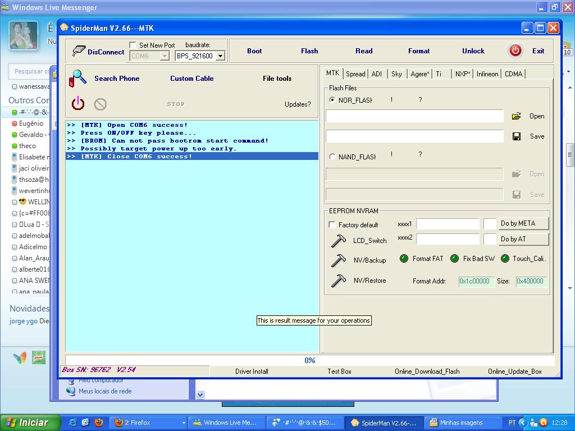Viewport: 575px width, 431px height.
Task: Click the Flash button
Action: 309,51
